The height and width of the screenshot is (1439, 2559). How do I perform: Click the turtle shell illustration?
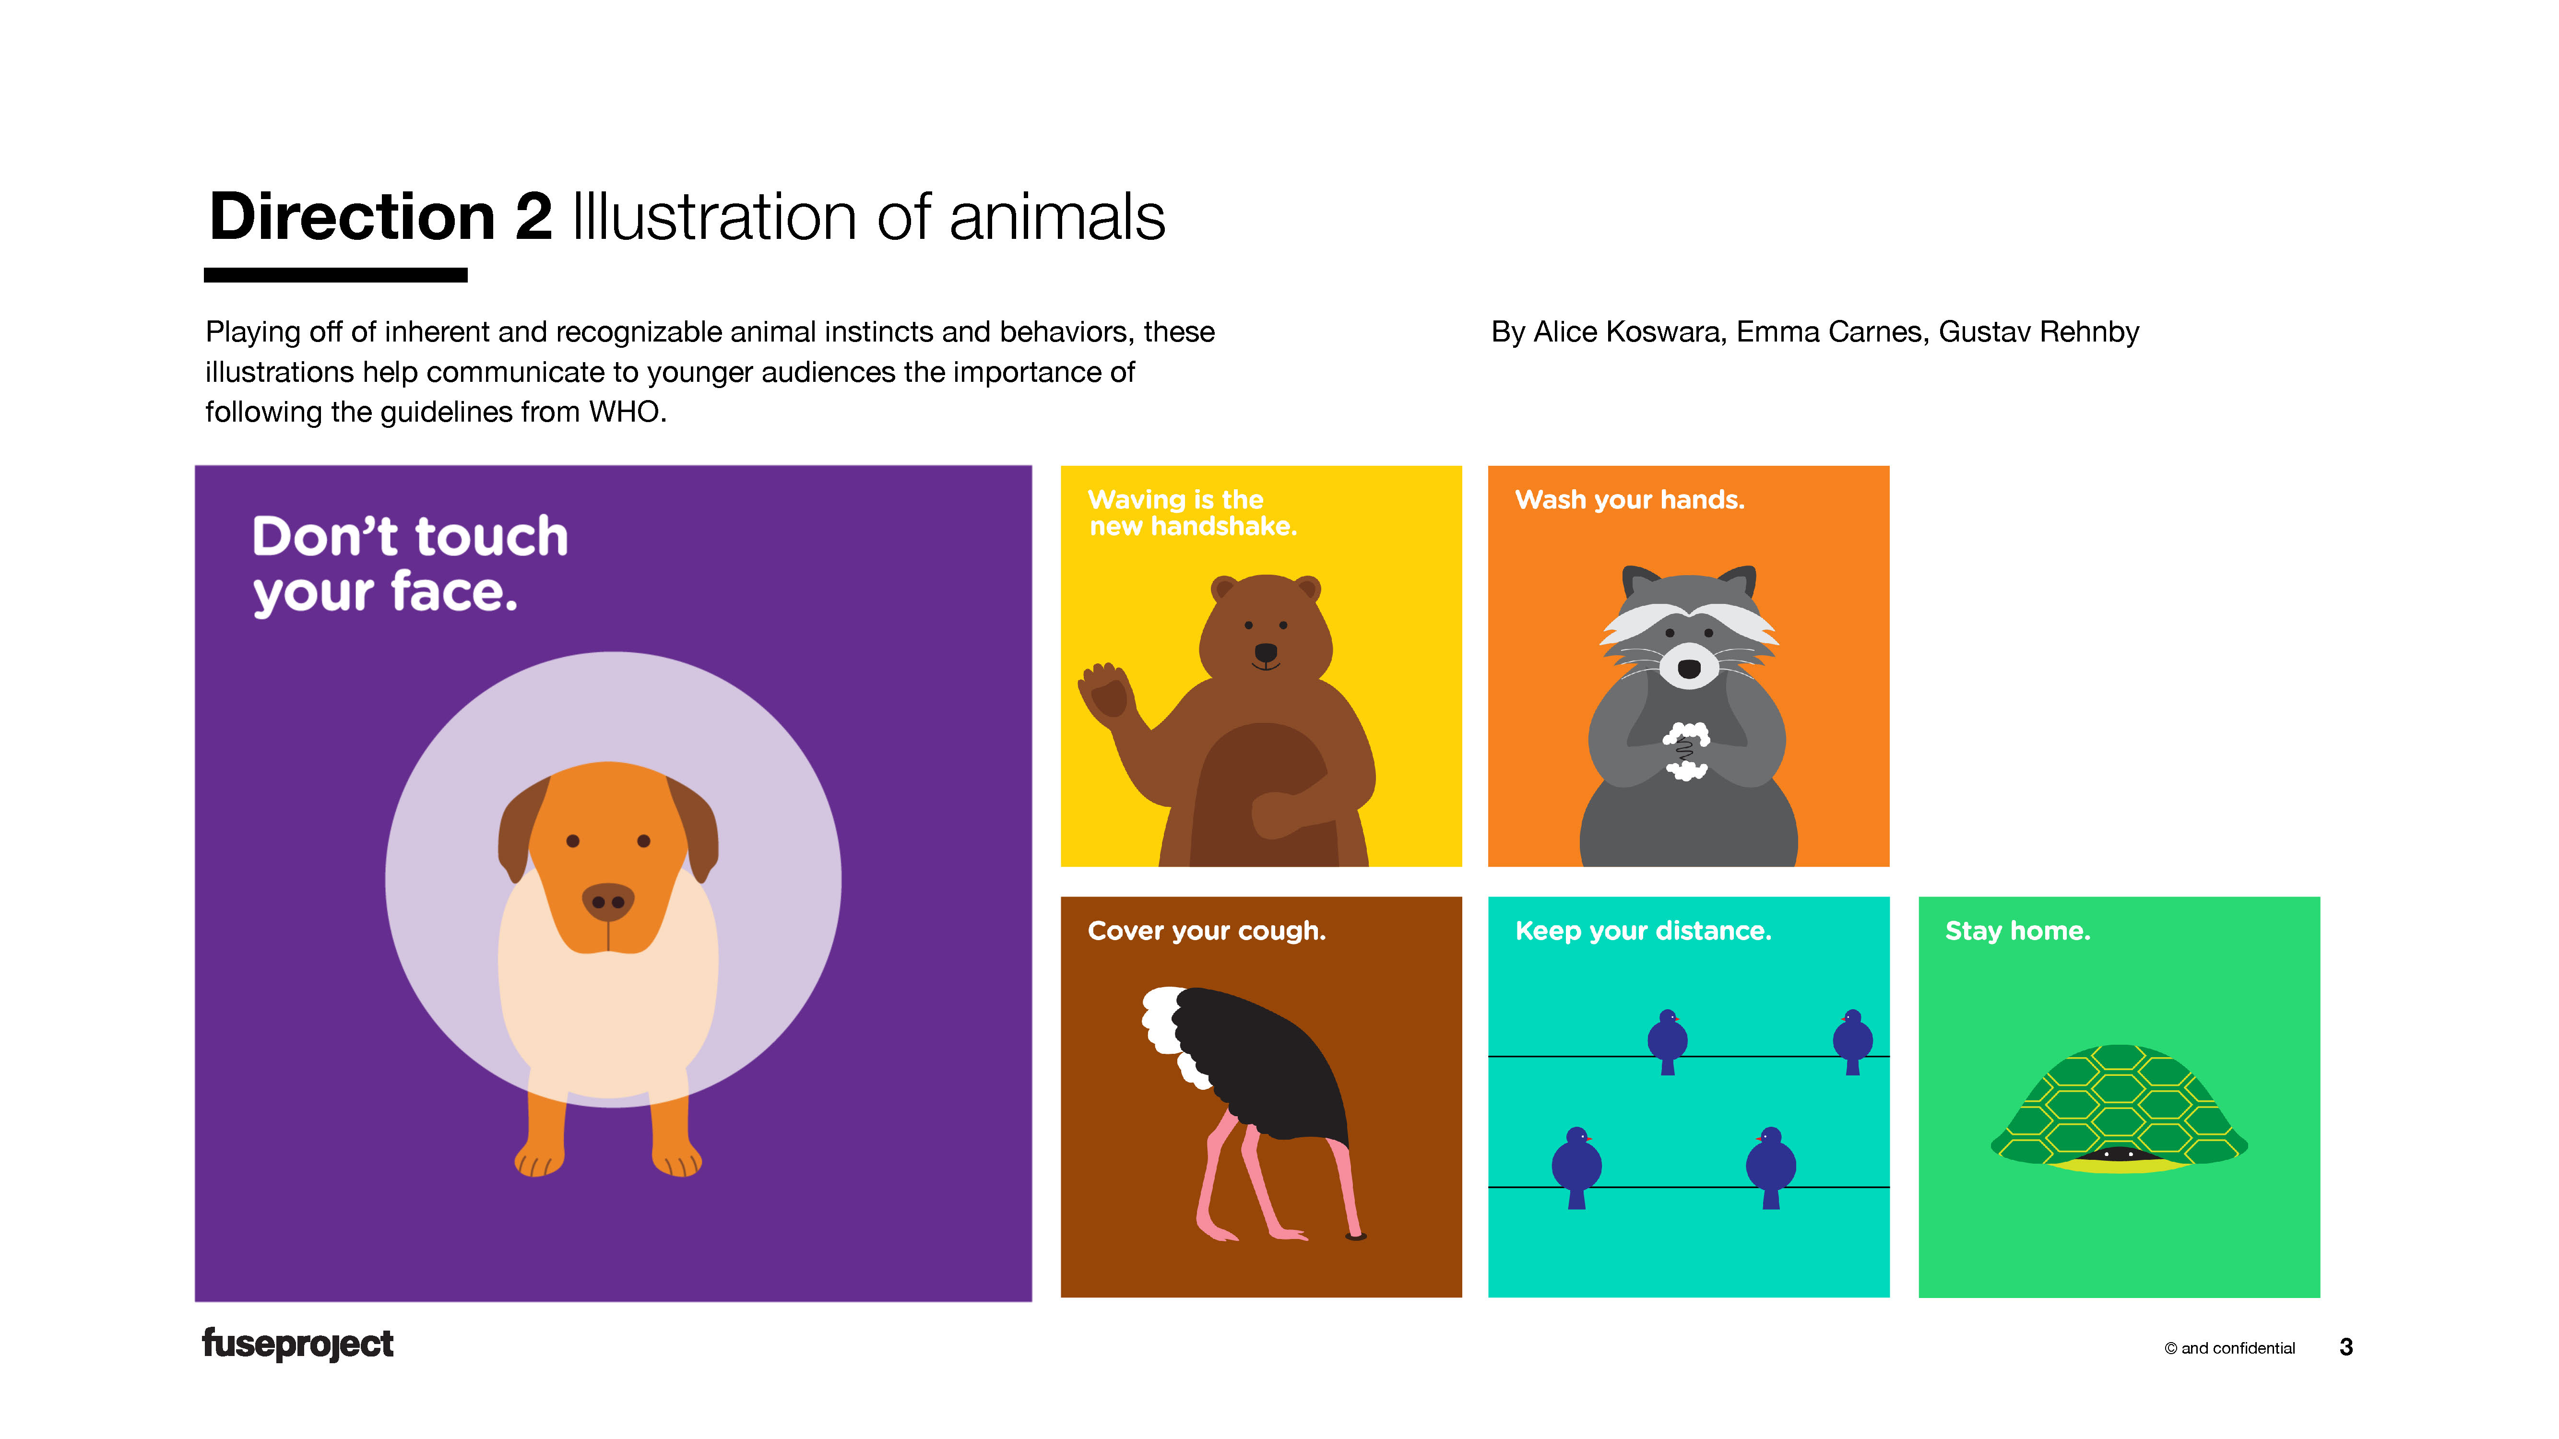(x=2119, y=1109)
